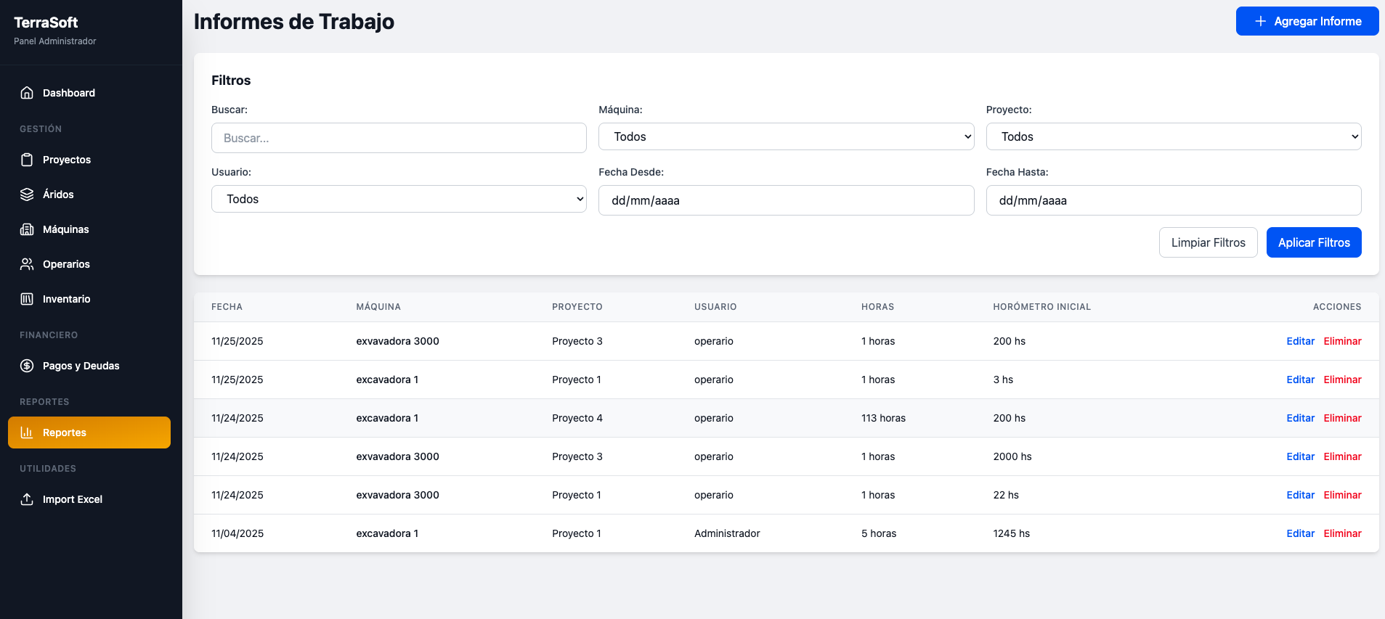The width and height of the screenshot is (1385, 619).
Task: Open the Máquina filter dropdown
Action: (x=786, y=136)
